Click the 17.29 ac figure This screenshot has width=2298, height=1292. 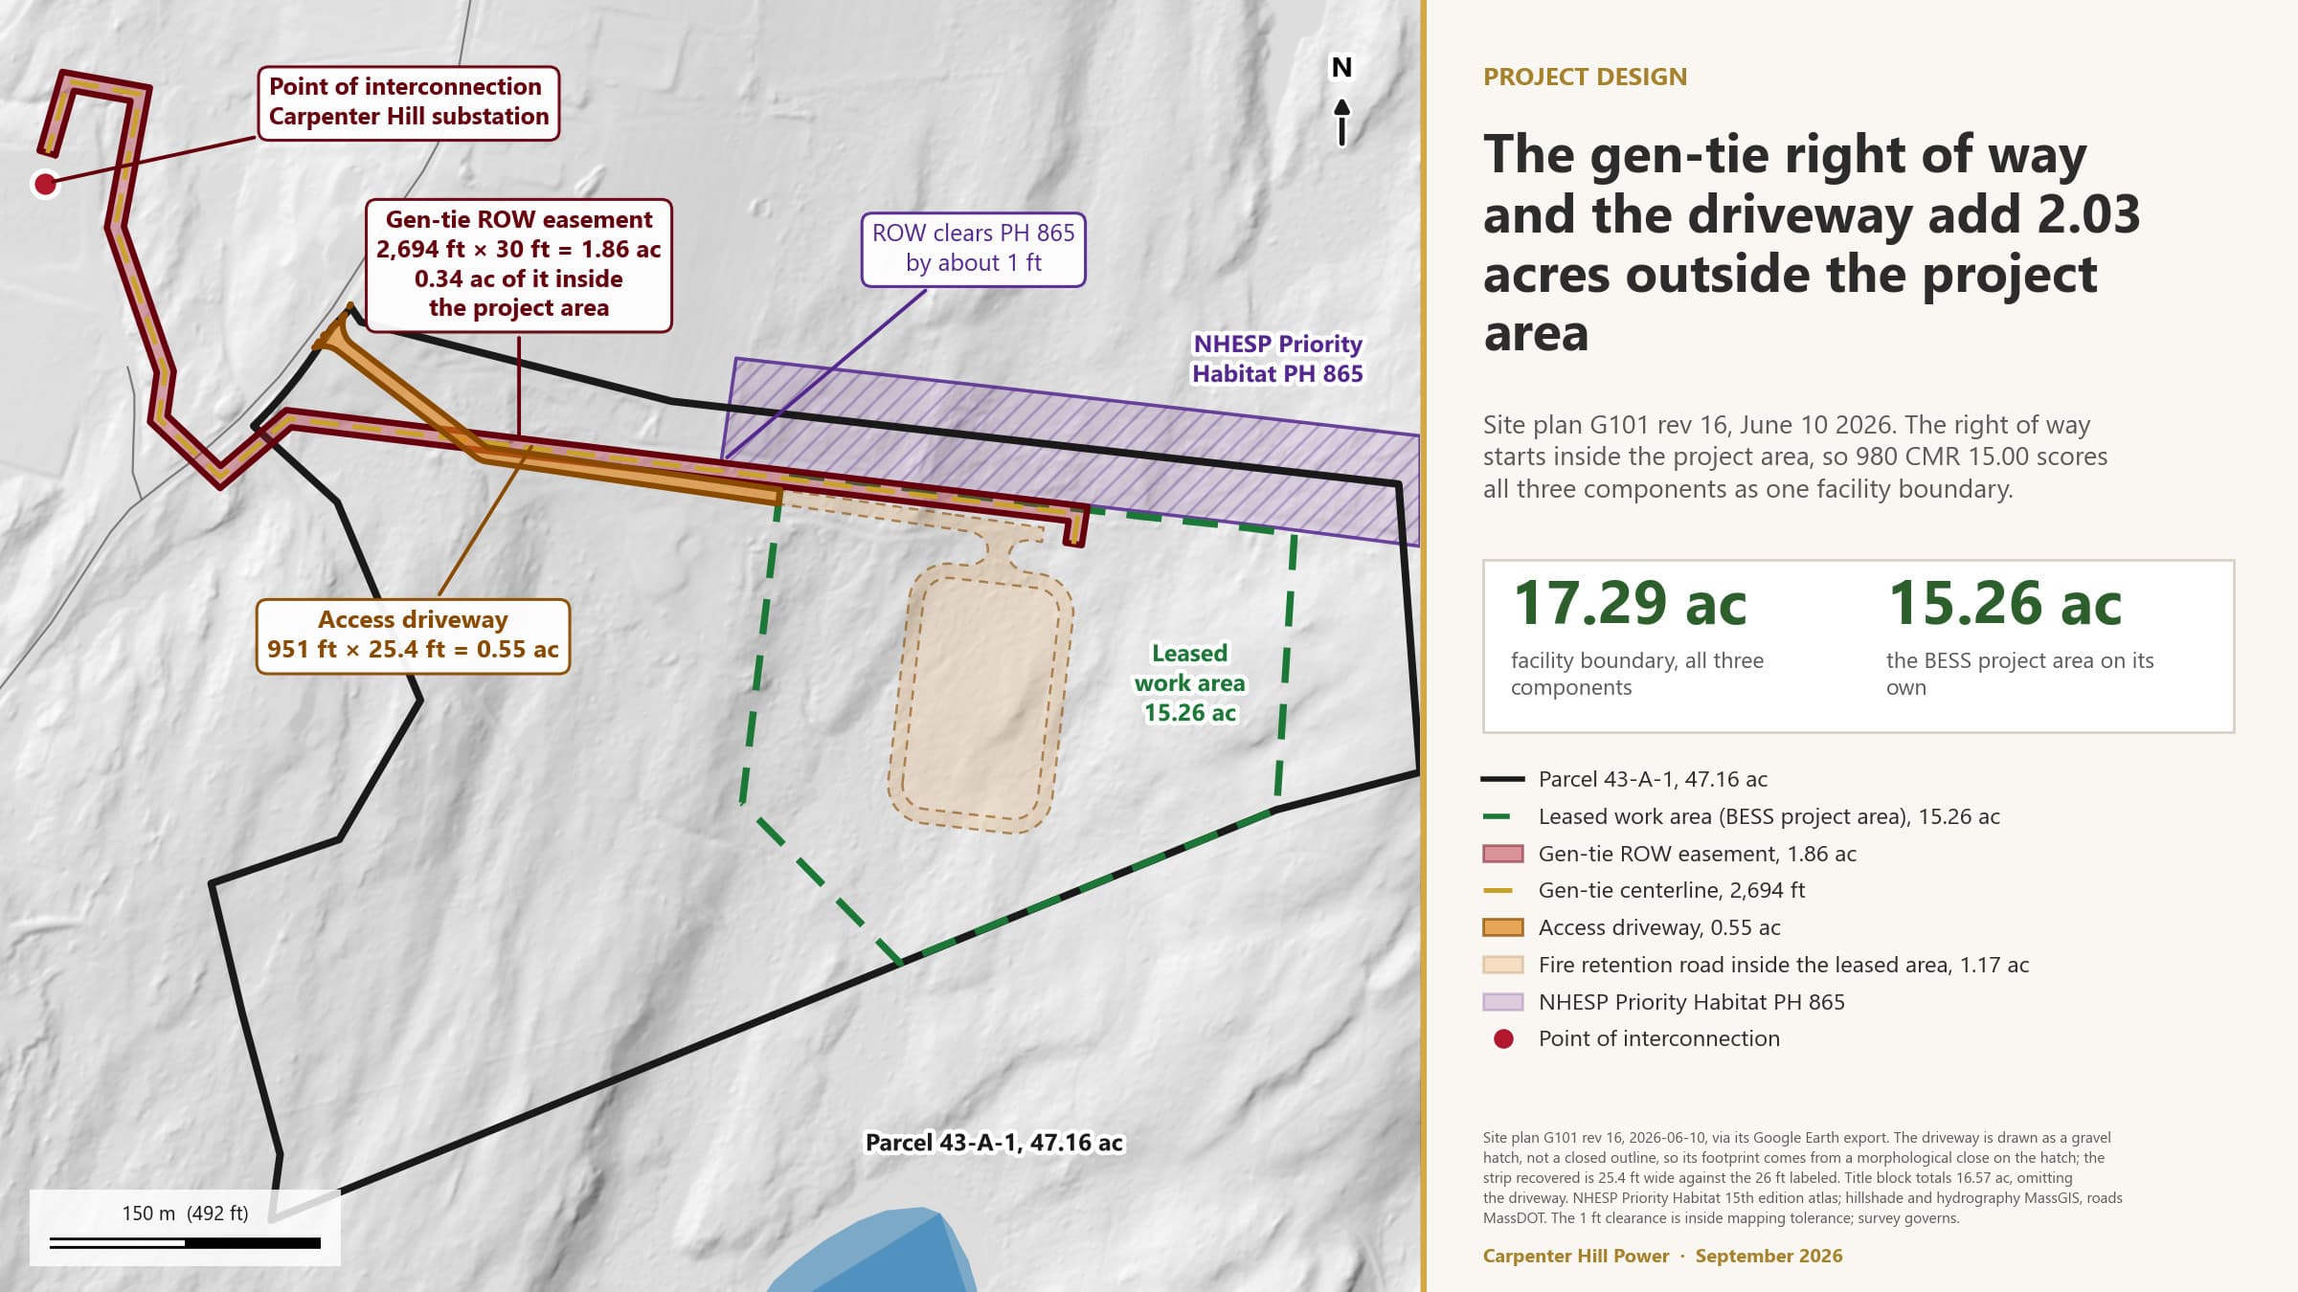click(1630, 604)
